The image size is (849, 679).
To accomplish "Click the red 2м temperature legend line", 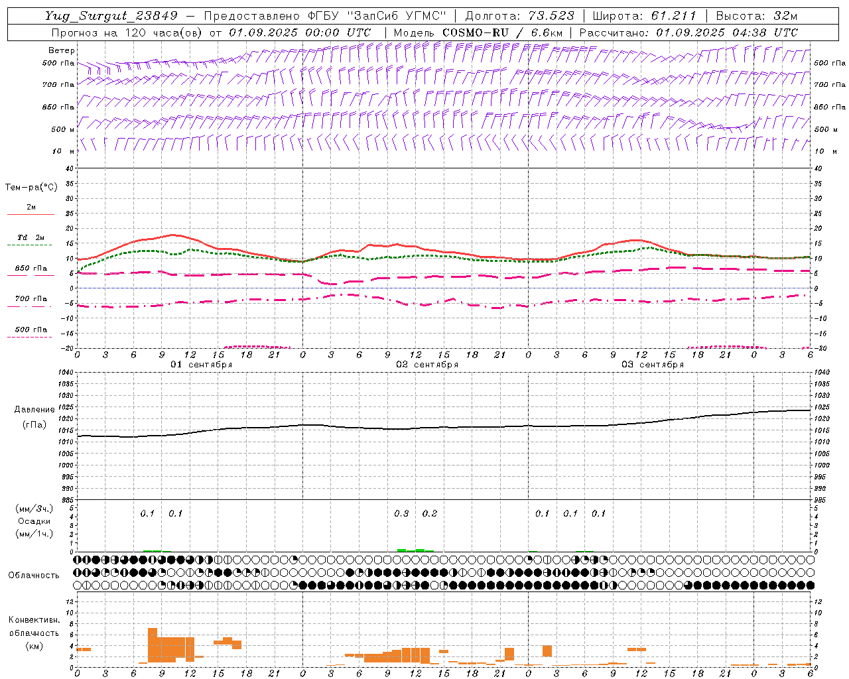I will [x=31, y=214].
